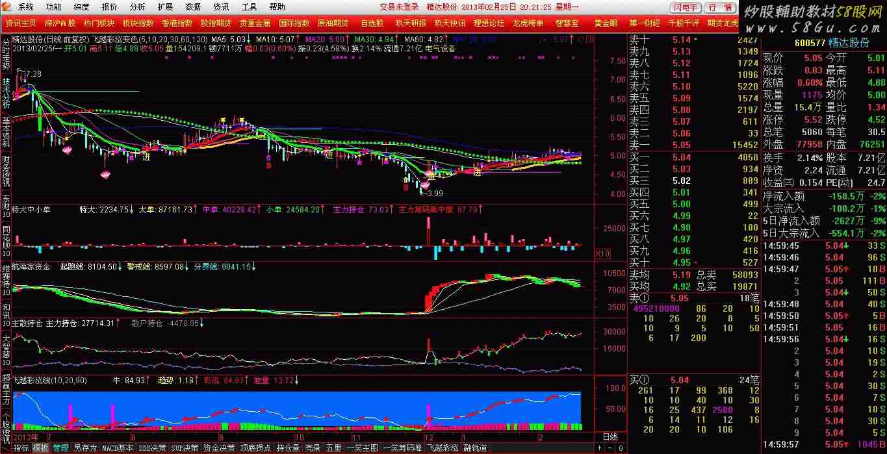The image size is (887, 454).
Task: Open 股指期货 toolbar item
Action: (x=216, y=23)
